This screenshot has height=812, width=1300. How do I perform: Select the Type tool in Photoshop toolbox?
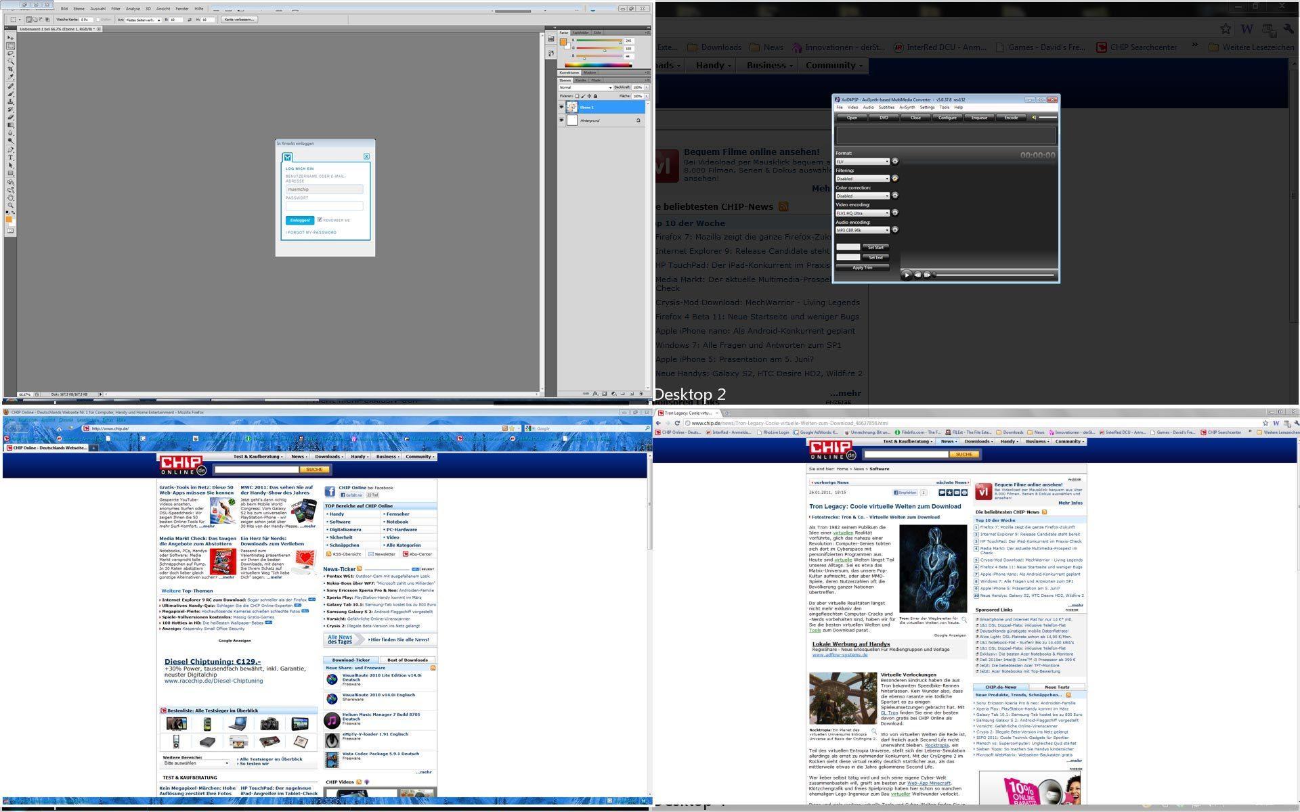click(x=9, y=157)
